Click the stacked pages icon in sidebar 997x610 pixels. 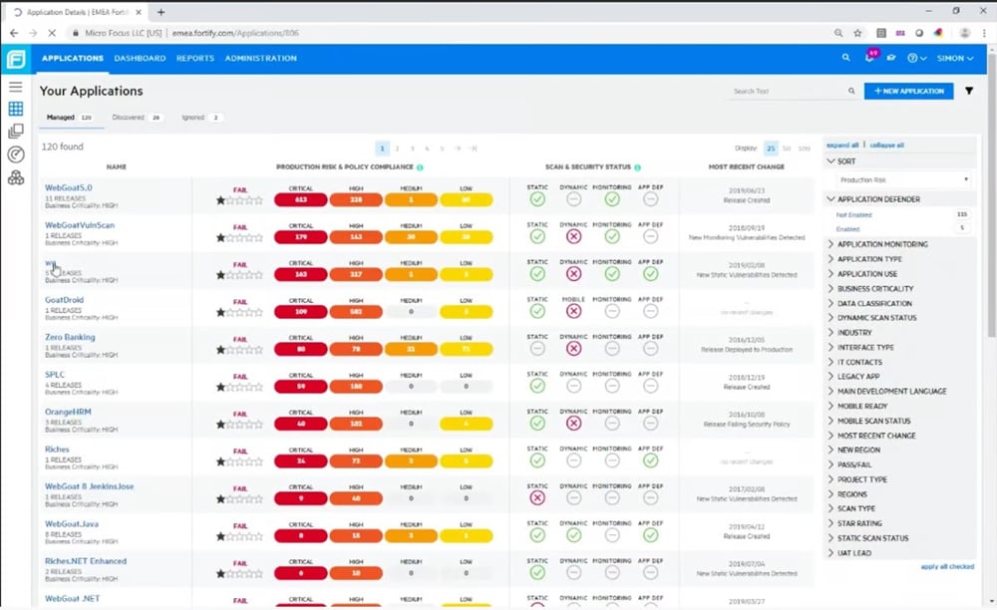(15, 132)
